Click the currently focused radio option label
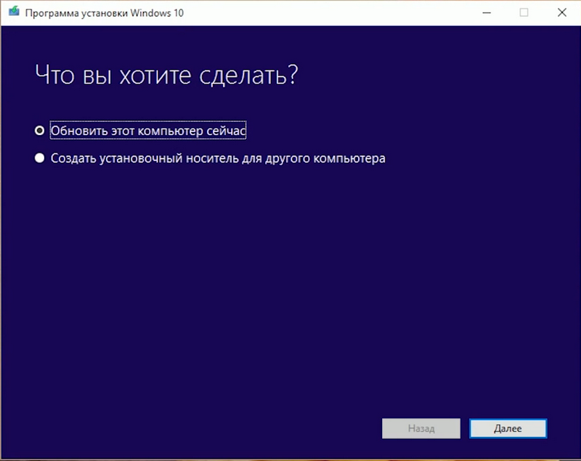 [x=147, y=130]
